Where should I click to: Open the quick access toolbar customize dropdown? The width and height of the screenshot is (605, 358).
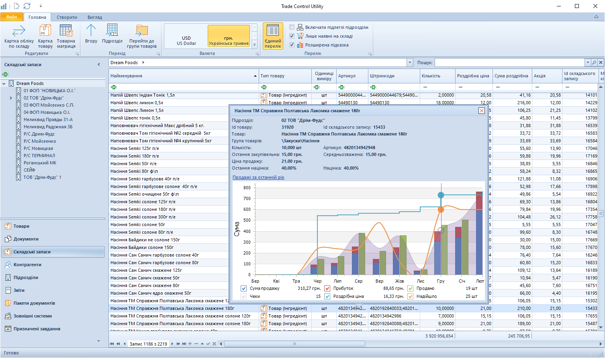coord(41,6)
